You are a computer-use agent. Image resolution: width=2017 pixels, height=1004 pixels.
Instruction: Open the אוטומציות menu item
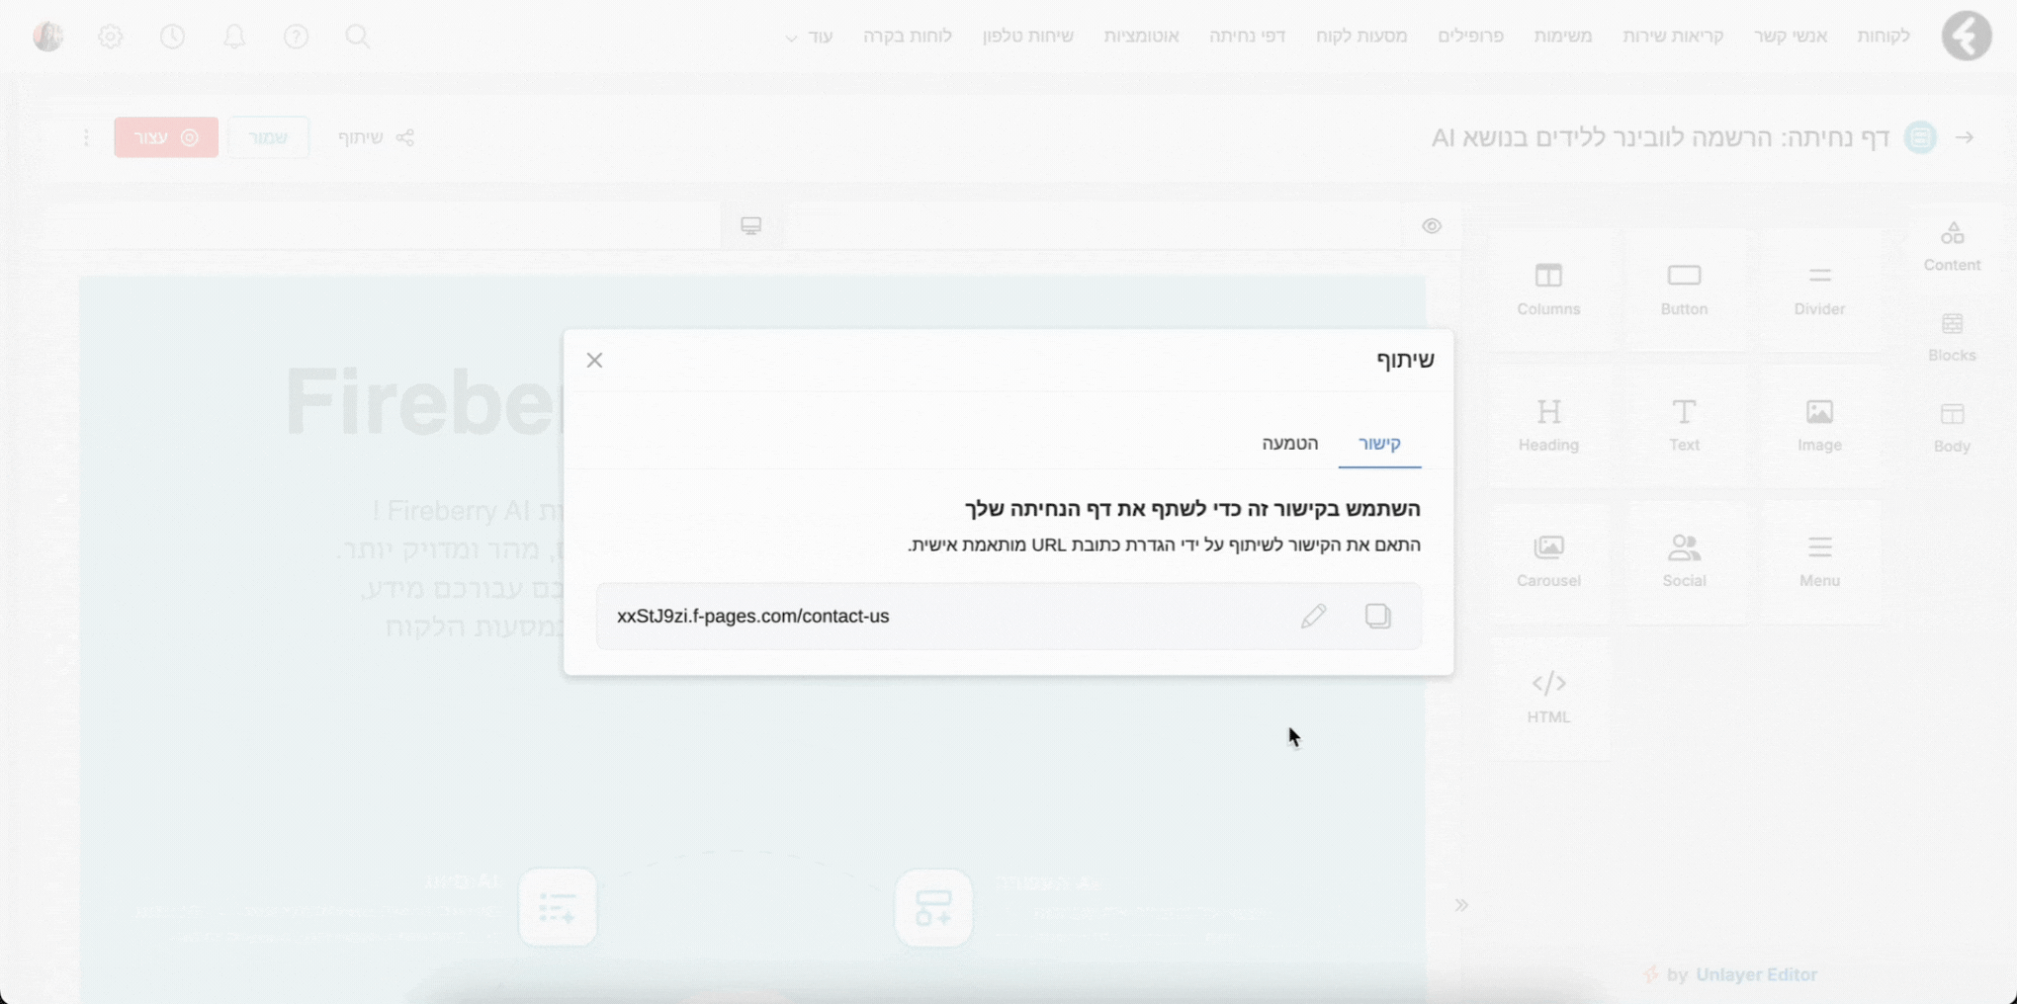pyautogui.click(x=1141, y=36)
